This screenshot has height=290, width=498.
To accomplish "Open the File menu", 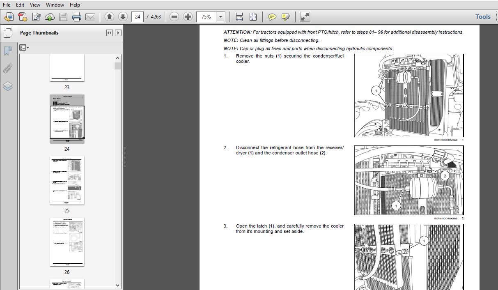I will (x=7, y=5).
